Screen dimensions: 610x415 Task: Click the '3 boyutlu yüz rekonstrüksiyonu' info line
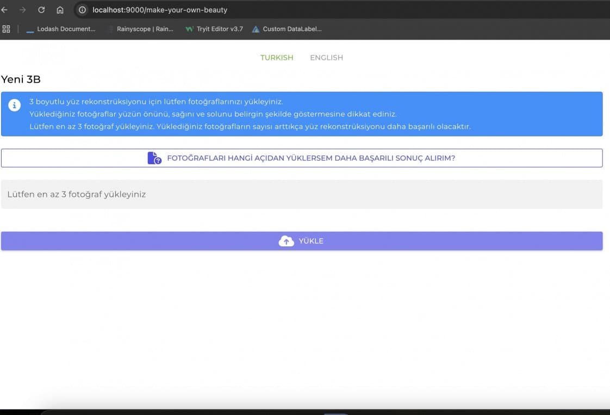click(x=156, y=102)
